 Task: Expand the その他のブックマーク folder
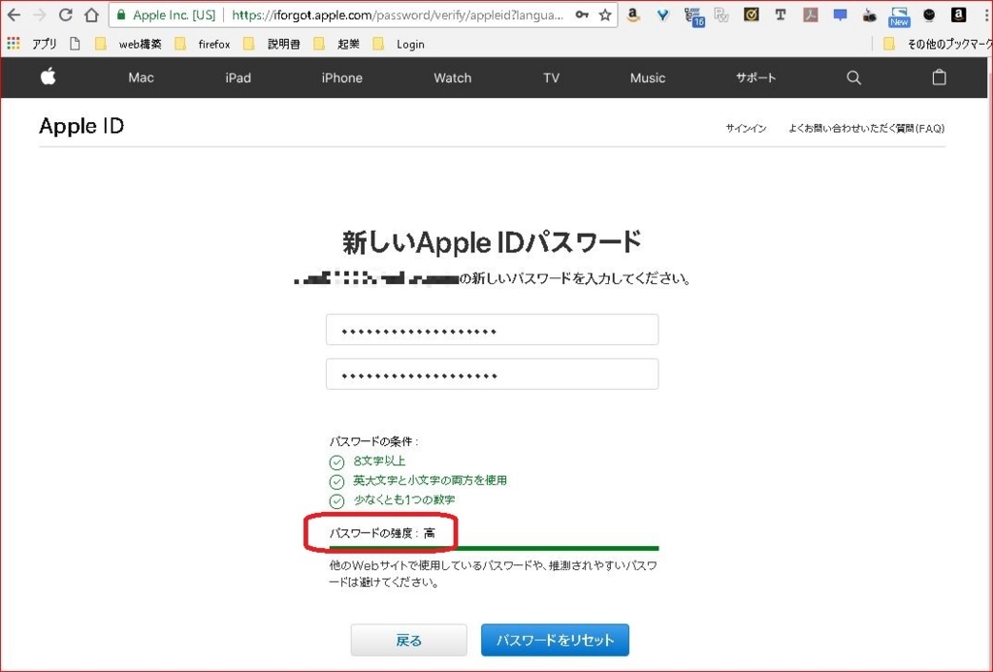point(938,44)
